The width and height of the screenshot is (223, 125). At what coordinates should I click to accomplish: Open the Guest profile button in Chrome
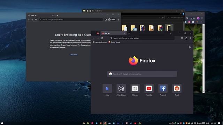click(112, 19)
